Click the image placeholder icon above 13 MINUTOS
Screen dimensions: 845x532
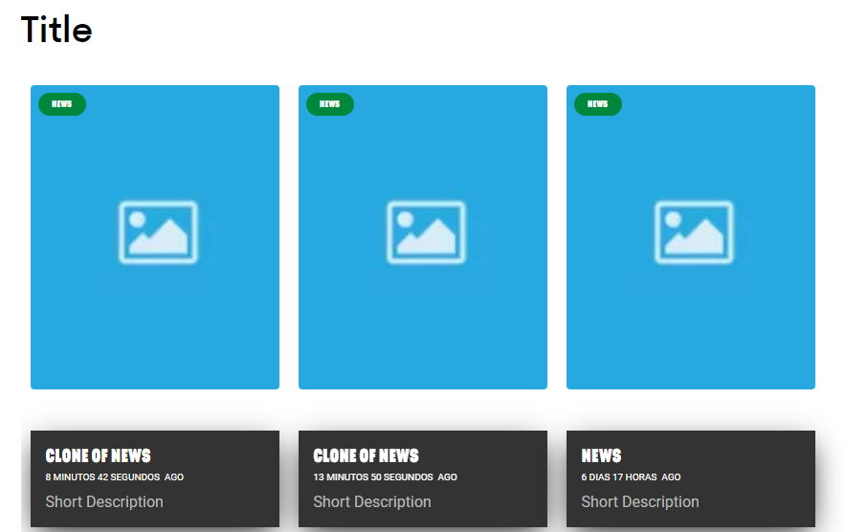(426, 233)
